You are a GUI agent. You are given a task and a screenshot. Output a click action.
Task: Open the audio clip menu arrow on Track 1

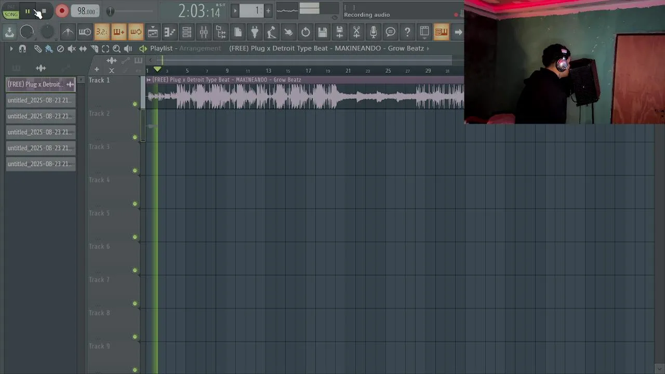coord(149,80)
